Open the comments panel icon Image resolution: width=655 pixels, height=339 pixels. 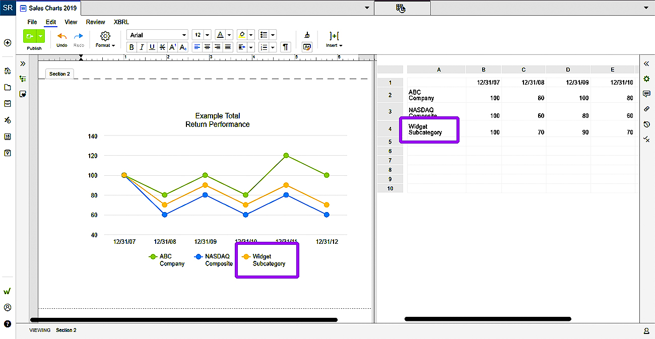(x=646, y=94)
